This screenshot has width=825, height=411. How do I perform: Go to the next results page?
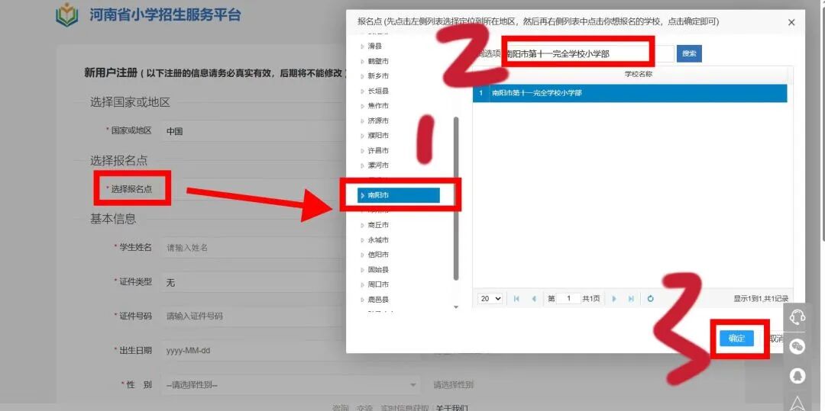coord(614,299)
